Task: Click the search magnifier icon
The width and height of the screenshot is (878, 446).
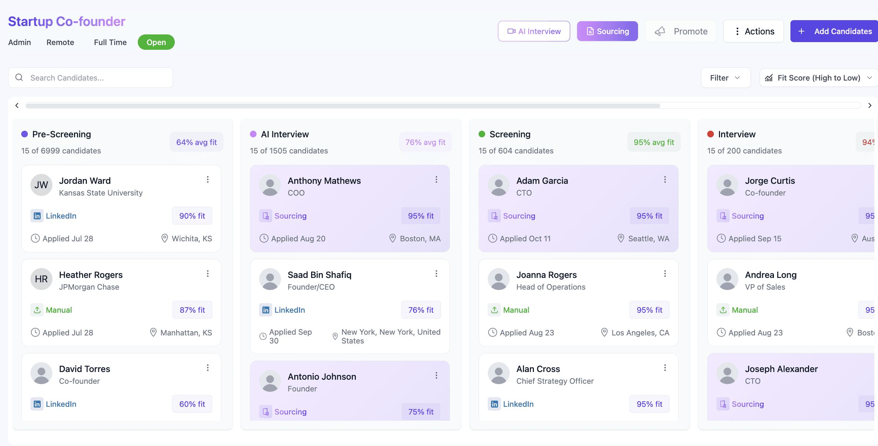Action: [x=19, y=78]
